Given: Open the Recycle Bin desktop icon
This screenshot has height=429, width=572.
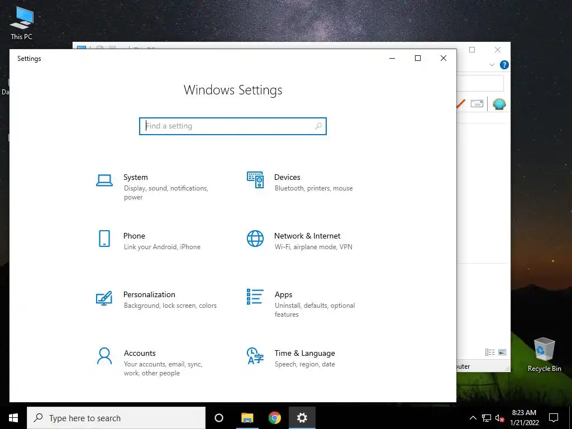Looking at the screenshot, I should [544, 355].
